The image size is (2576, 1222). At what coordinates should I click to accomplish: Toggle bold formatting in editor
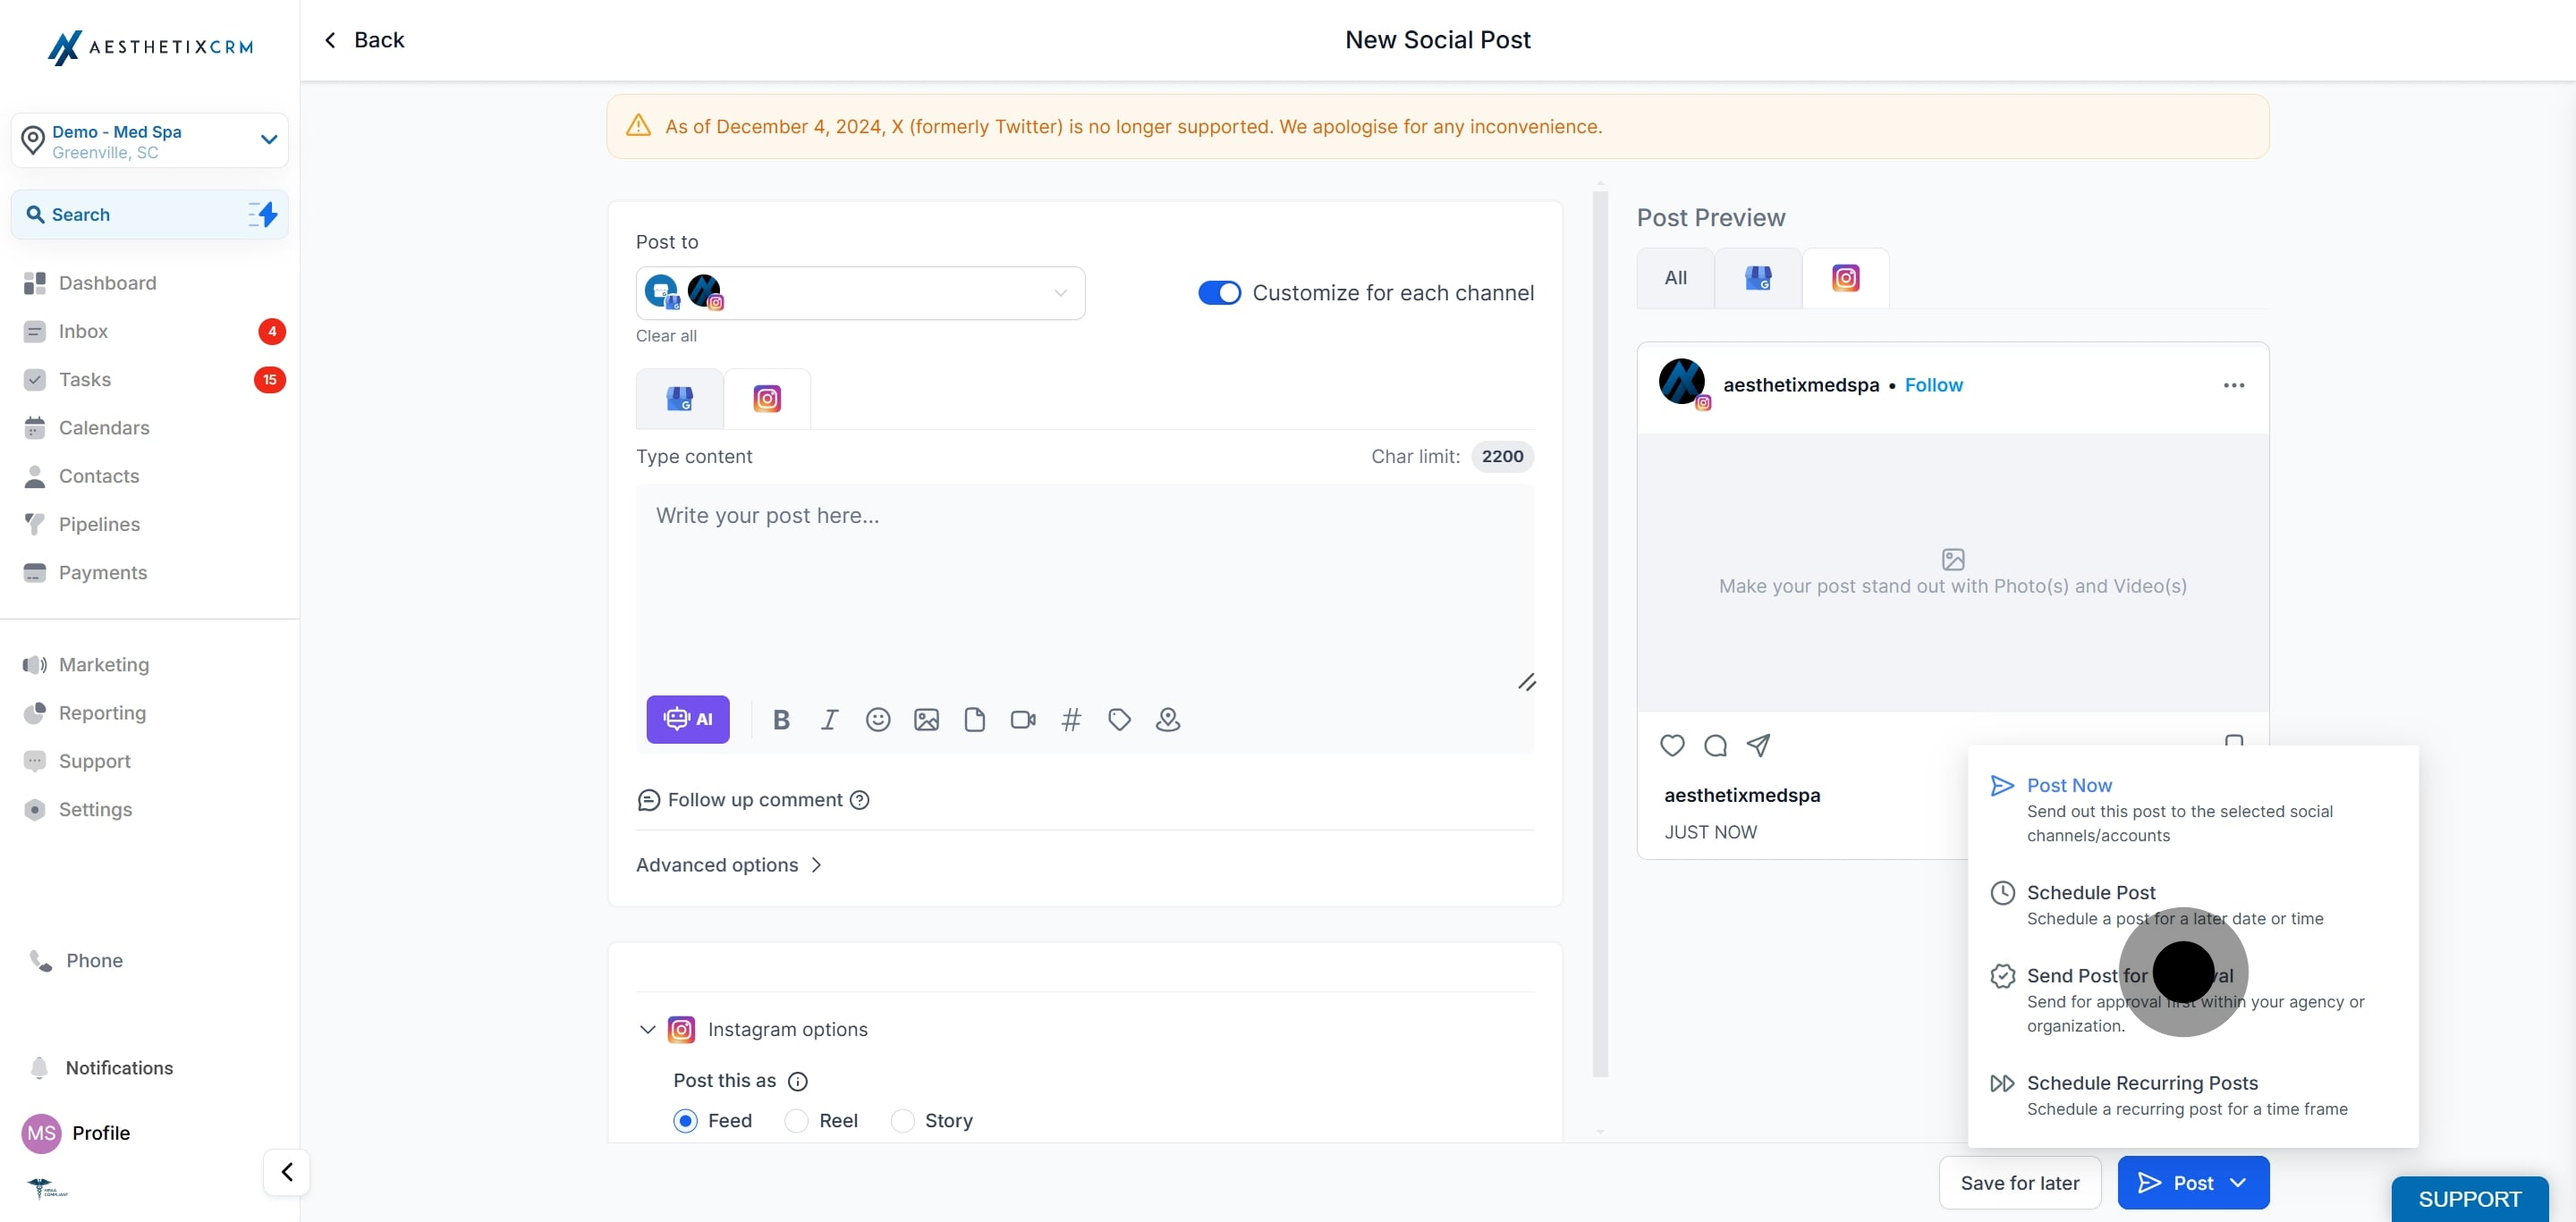click(x=781, y=720)
